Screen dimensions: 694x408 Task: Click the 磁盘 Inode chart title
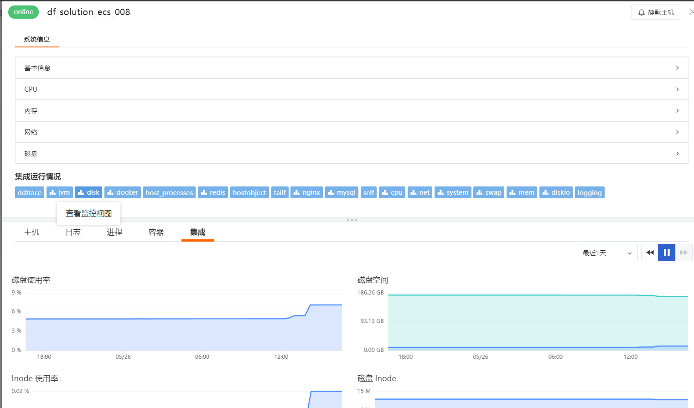tap(377, 378)
